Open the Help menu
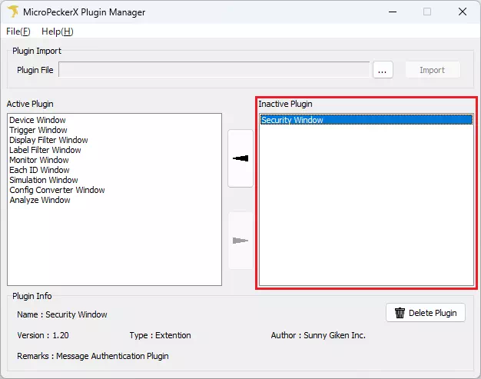481x379 pixels. [x=58, y=32]
